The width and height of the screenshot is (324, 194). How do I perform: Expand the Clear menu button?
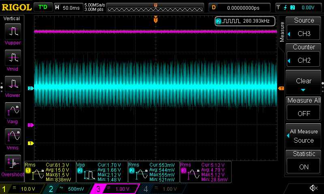(303, 82)
